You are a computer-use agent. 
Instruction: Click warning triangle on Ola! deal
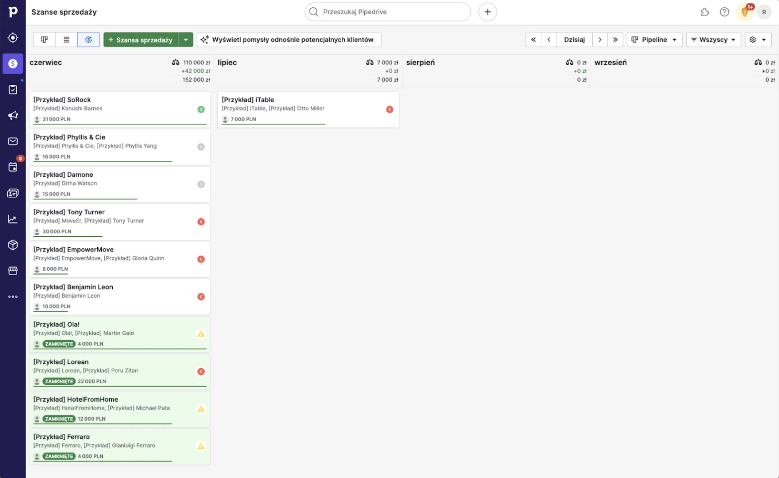pos(201,334)
